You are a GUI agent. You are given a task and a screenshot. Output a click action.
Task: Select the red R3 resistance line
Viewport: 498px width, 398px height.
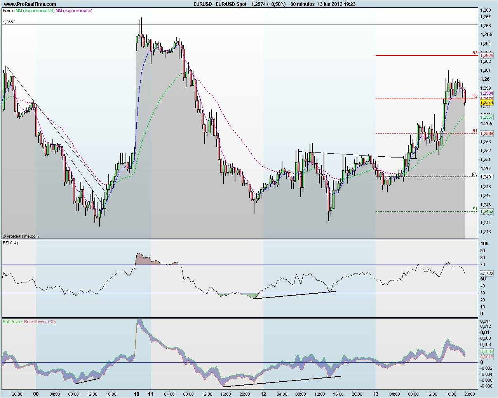pyautogui.click(x=423, y=55)
